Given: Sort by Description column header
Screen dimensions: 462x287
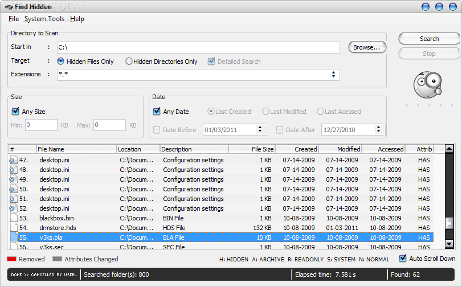Looking at the screenshot, I should tap(194, 149).
